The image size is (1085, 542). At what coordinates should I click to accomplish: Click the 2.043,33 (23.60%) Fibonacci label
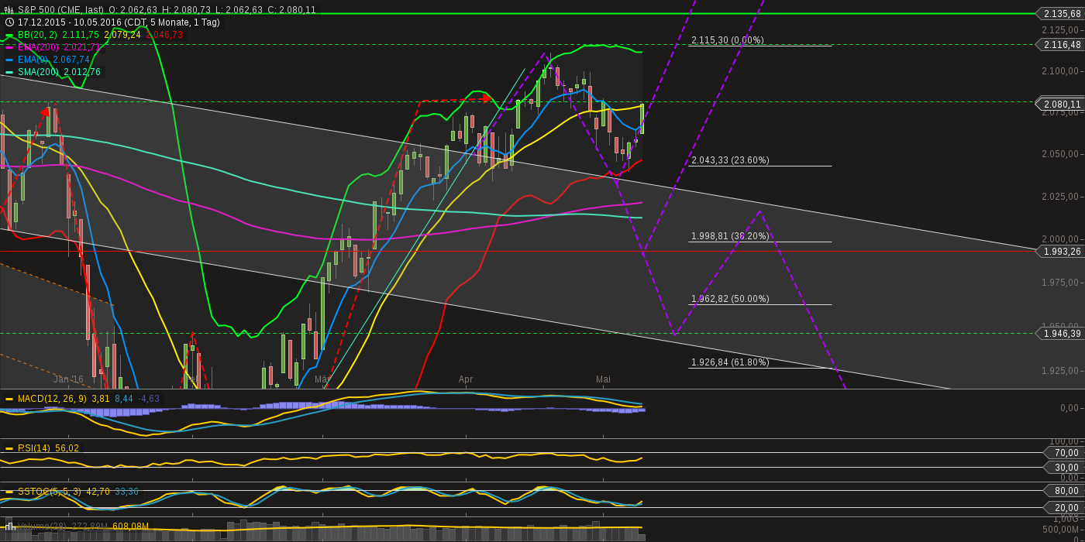730,160
